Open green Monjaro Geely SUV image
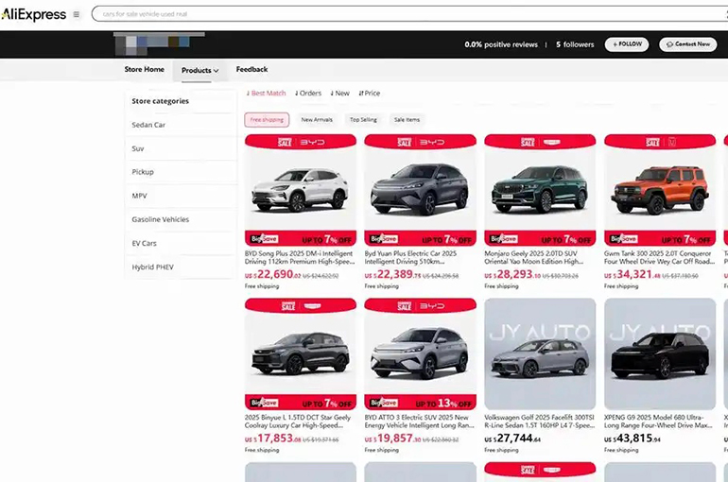The image size is (728, 482). click(540, 189)
